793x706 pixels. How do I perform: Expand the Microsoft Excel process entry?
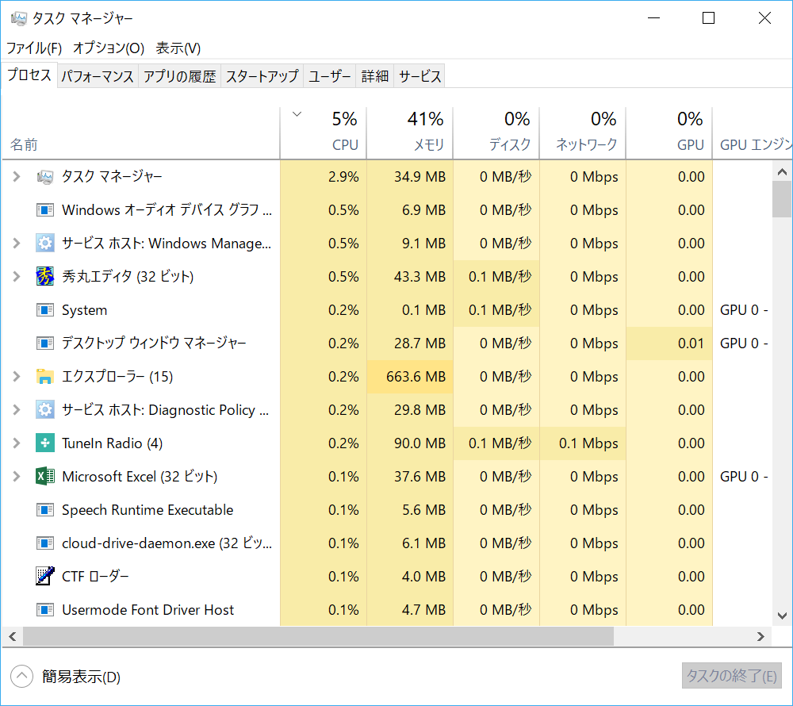pos(17,477)
